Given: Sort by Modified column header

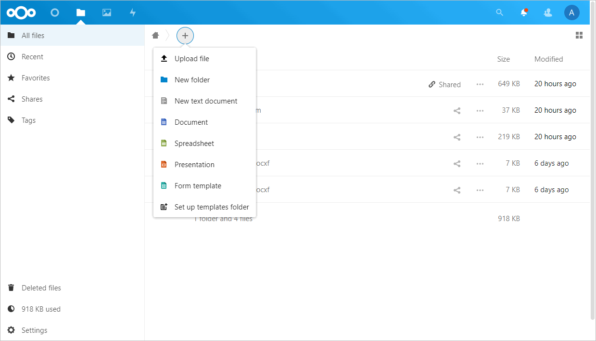Looking at the screenshot, I should (x=548, y=59).
